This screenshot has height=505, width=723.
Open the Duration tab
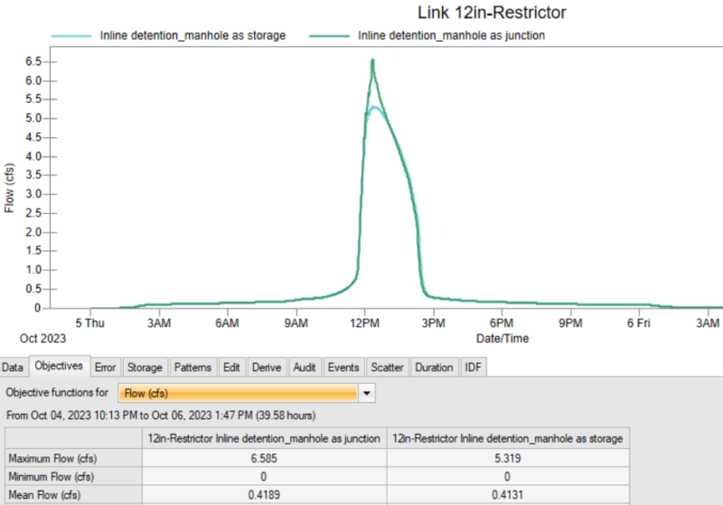(434, 368)
